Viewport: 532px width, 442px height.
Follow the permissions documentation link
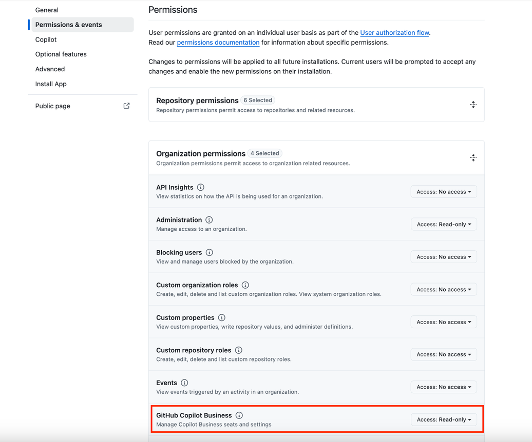(218, 43)
